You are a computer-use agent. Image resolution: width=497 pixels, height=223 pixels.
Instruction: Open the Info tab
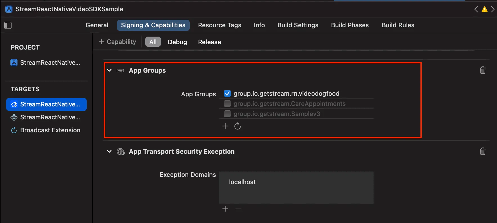259,25
